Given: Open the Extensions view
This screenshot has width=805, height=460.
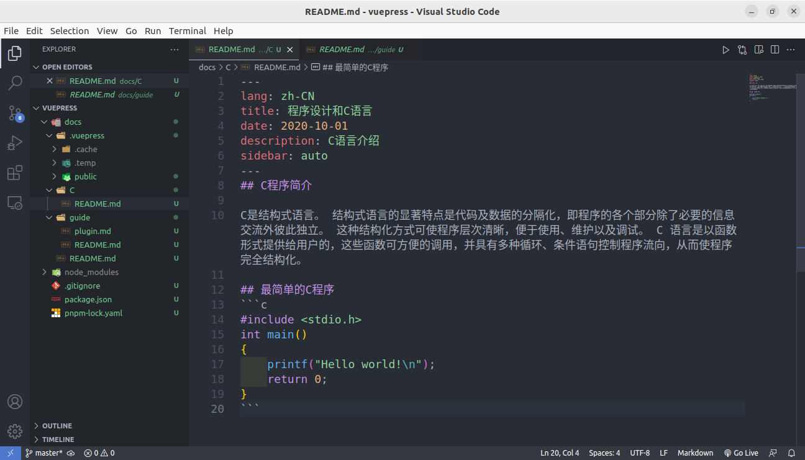Looking at the screenshot, I should (14, 173).
